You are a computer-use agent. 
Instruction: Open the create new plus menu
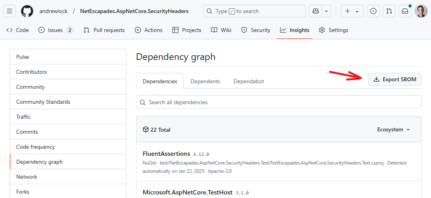352,11
